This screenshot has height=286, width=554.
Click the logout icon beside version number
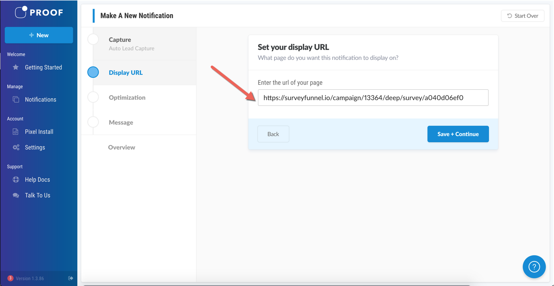(71, 278)
